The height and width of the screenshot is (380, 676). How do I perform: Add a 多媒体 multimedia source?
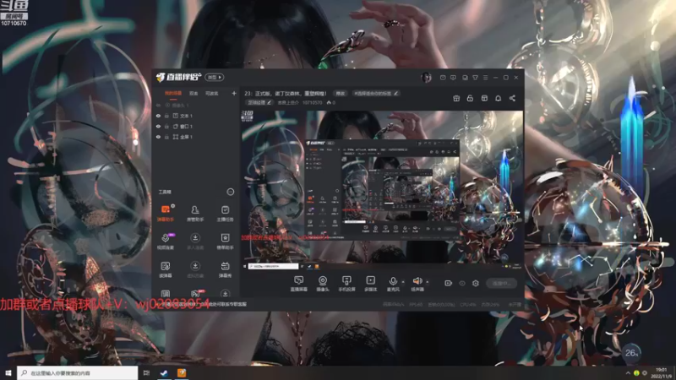point(370,284)
